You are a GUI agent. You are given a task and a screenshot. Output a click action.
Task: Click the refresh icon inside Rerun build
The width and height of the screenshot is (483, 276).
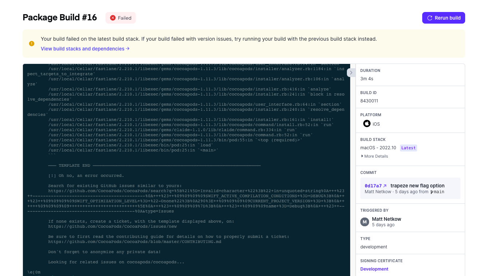pyautogui.click(x=429, y=17)
